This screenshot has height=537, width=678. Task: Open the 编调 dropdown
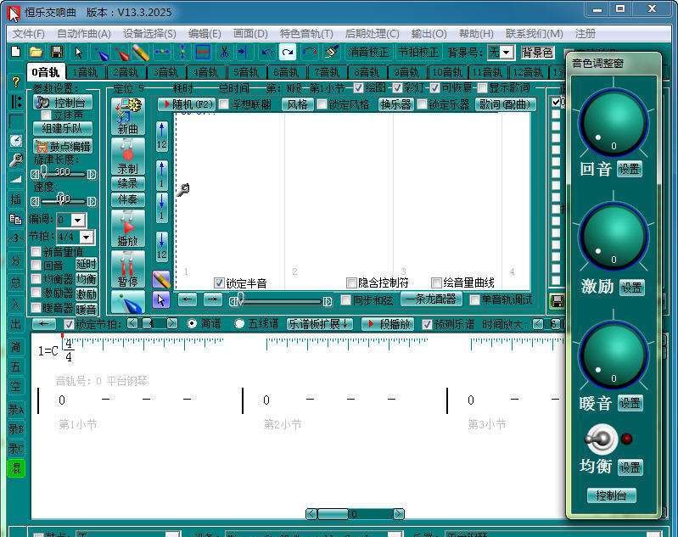point(78,220)
